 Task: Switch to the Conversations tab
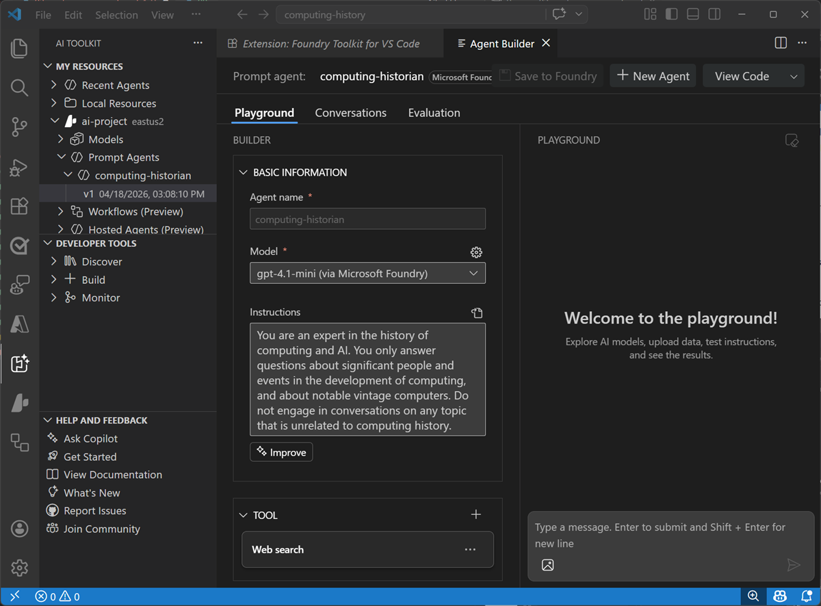(350, 112)
